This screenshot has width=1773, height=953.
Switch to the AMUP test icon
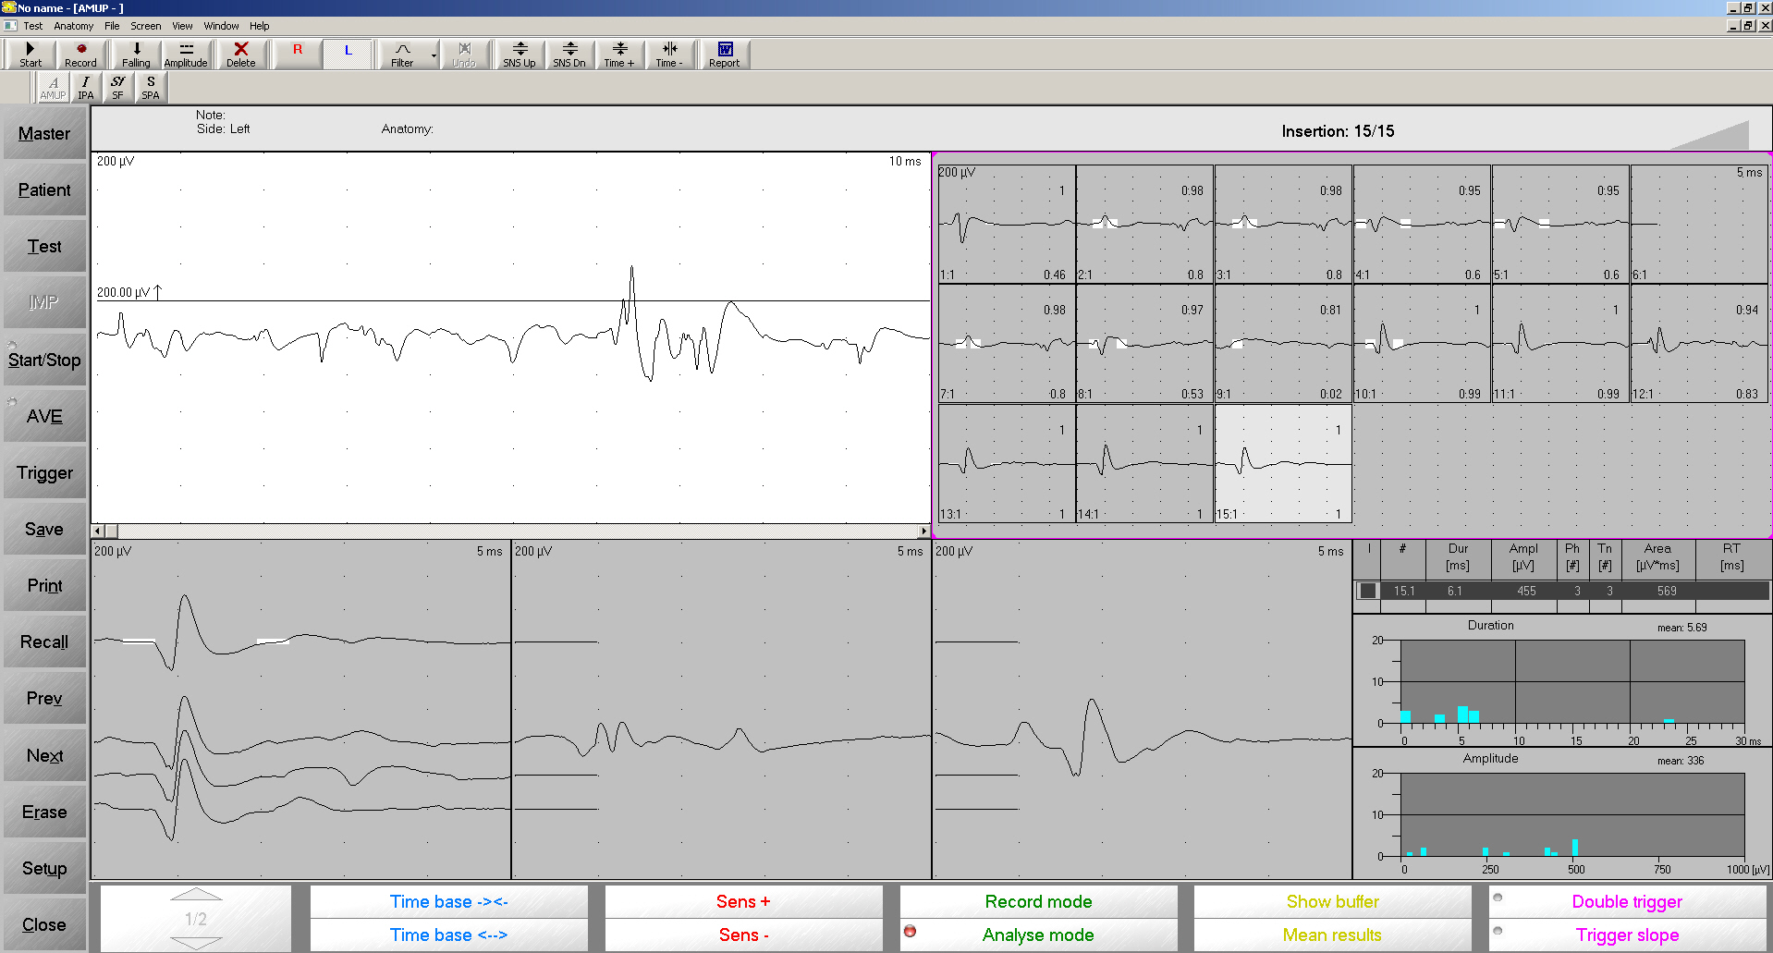[x=53, y=87]
